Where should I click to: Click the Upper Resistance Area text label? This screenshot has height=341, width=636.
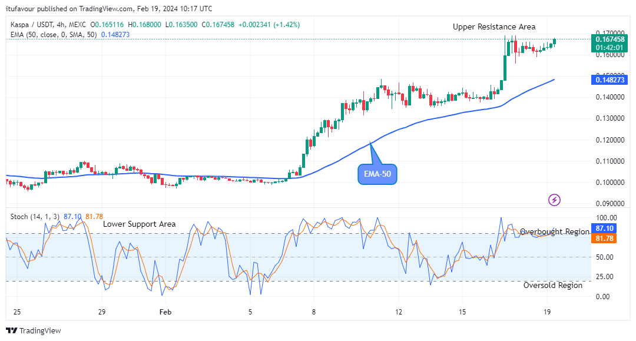pyautogui.click(x=494, y=27)
